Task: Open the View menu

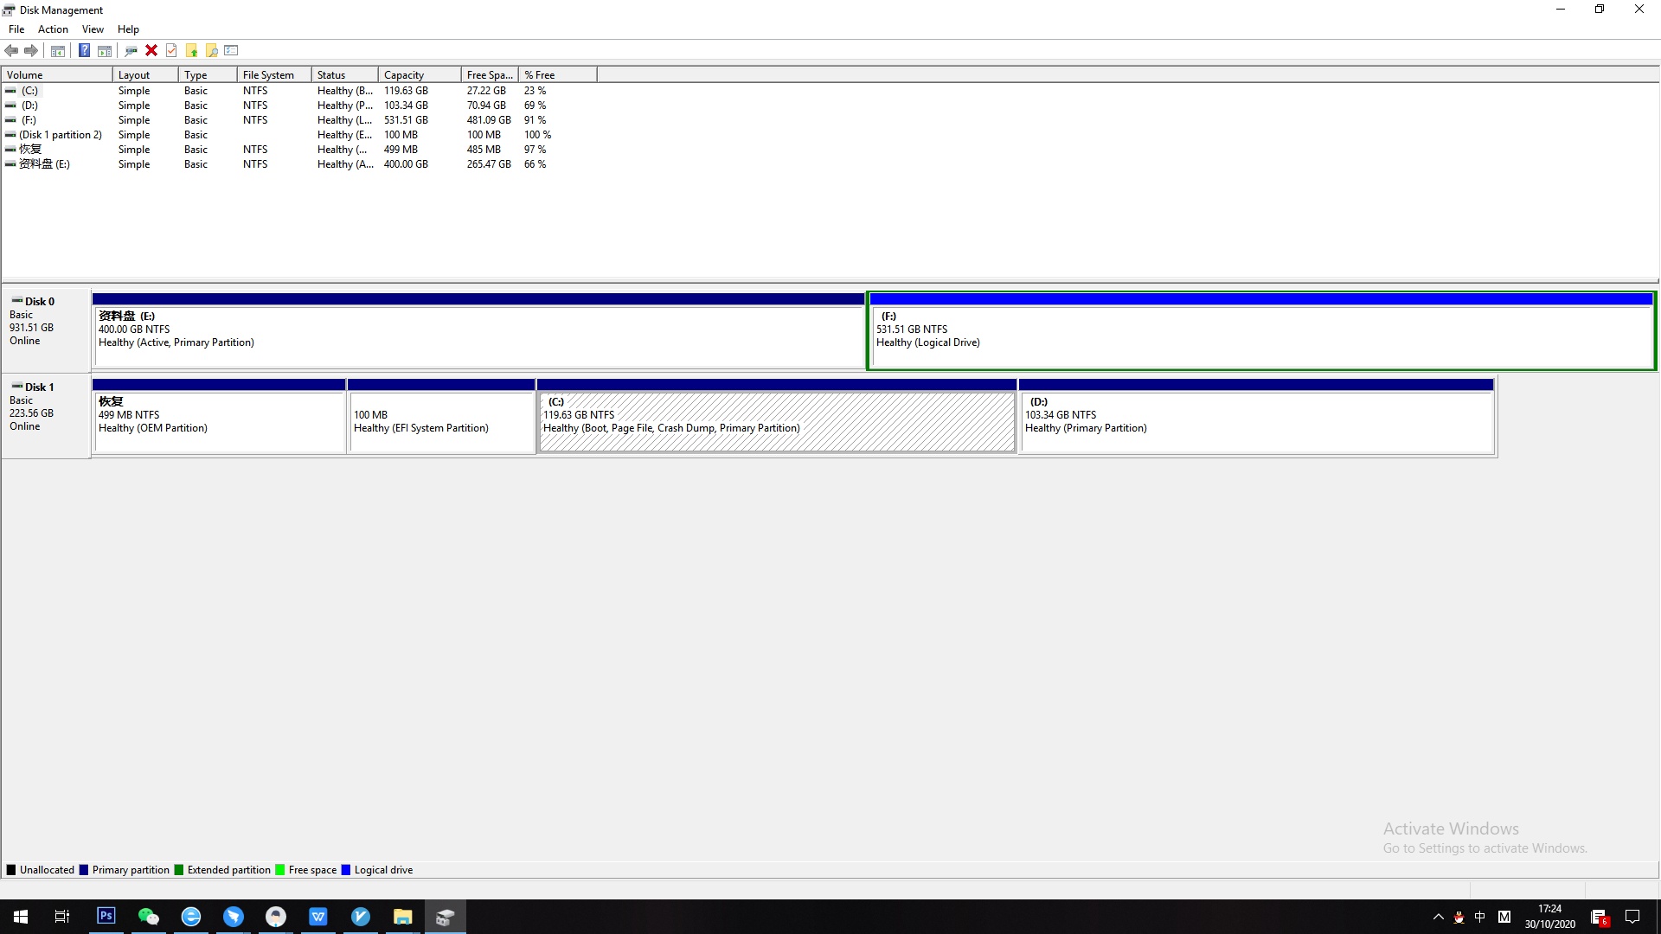Action: [93, 29]
